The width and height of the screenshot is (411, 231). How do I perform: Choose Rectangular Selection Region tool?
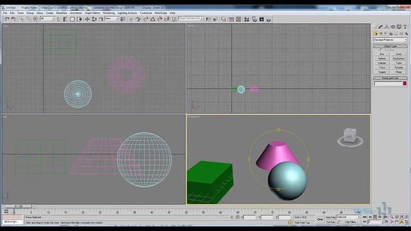point(73,19)
